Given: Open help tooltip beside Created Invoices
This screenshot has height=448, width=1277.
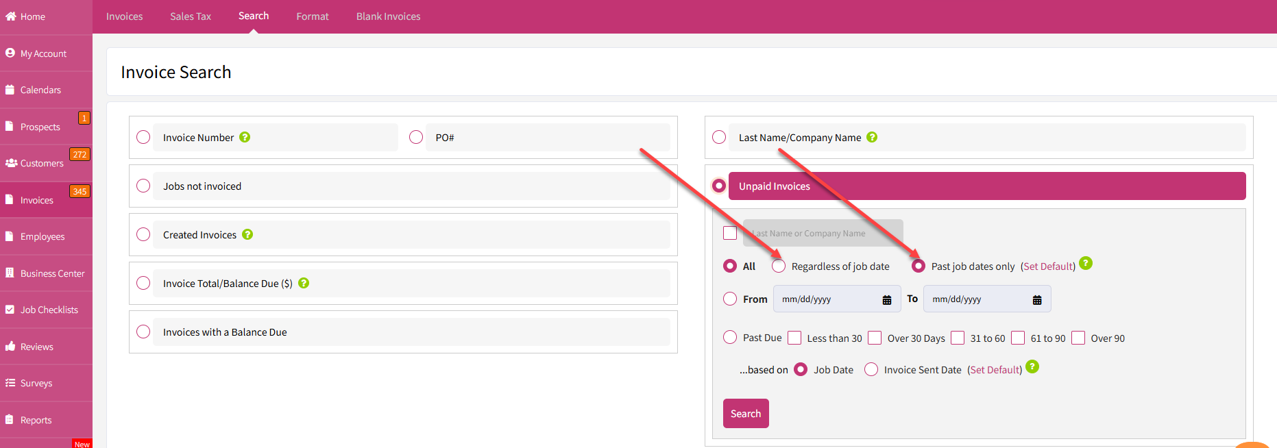Looking at the screenshot, I should (x=247, y=234).
